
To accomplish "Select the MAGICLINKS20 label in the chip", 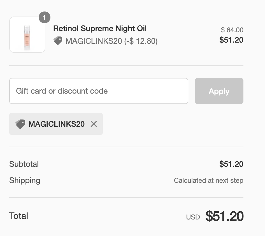I will coord(57,124).
